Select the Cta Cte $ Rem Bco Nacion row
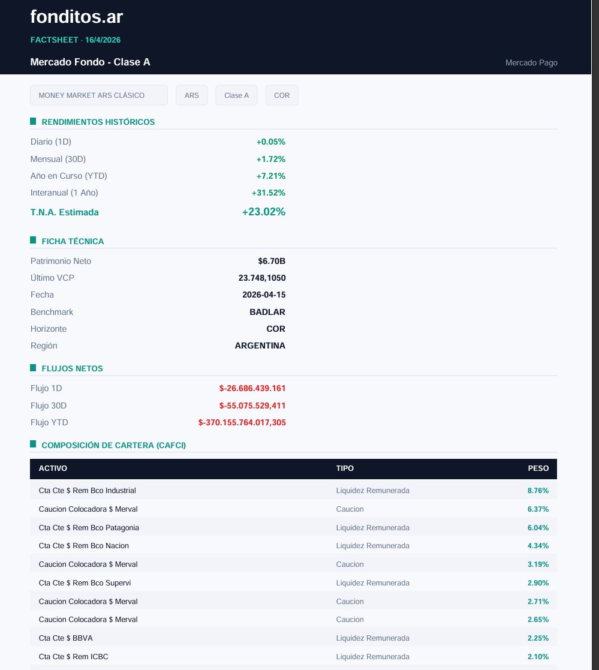This screenshot has height=670, width=599. click(294, 546)
